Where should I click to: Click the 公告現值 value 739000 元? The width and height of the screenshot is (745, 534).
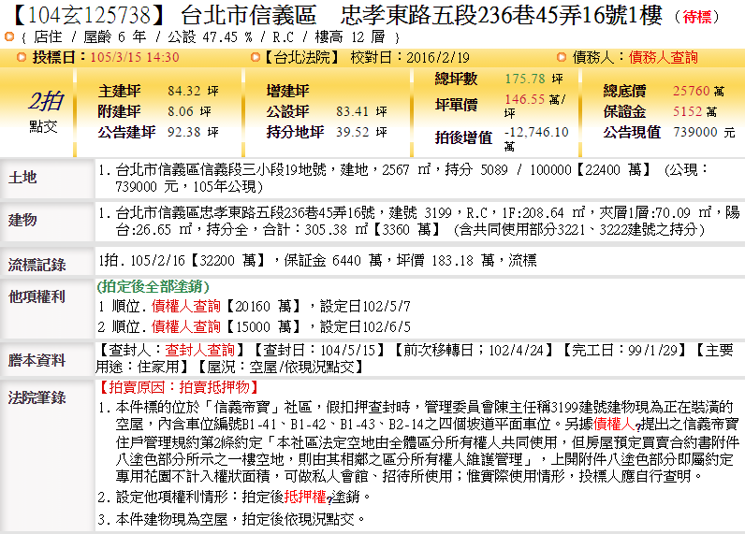[704, 132]
